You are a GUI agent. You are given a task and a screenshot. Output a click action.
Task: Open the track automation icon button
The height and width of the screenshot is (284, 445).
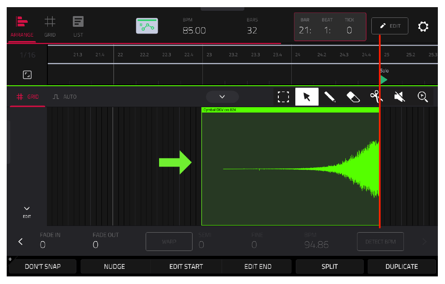pyautogui.click(x=147, y=26)
